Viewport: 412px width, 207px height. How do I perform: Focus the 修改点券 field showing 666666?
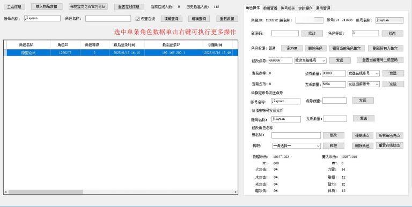(x=280, y=60)
